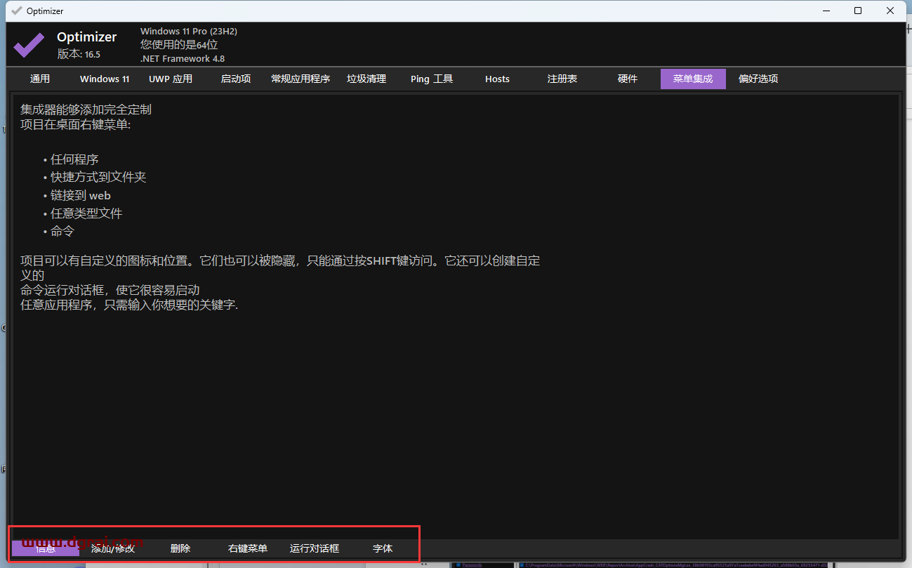
Task: Select the 注册表 tab
Action: [x=562, y=79]
